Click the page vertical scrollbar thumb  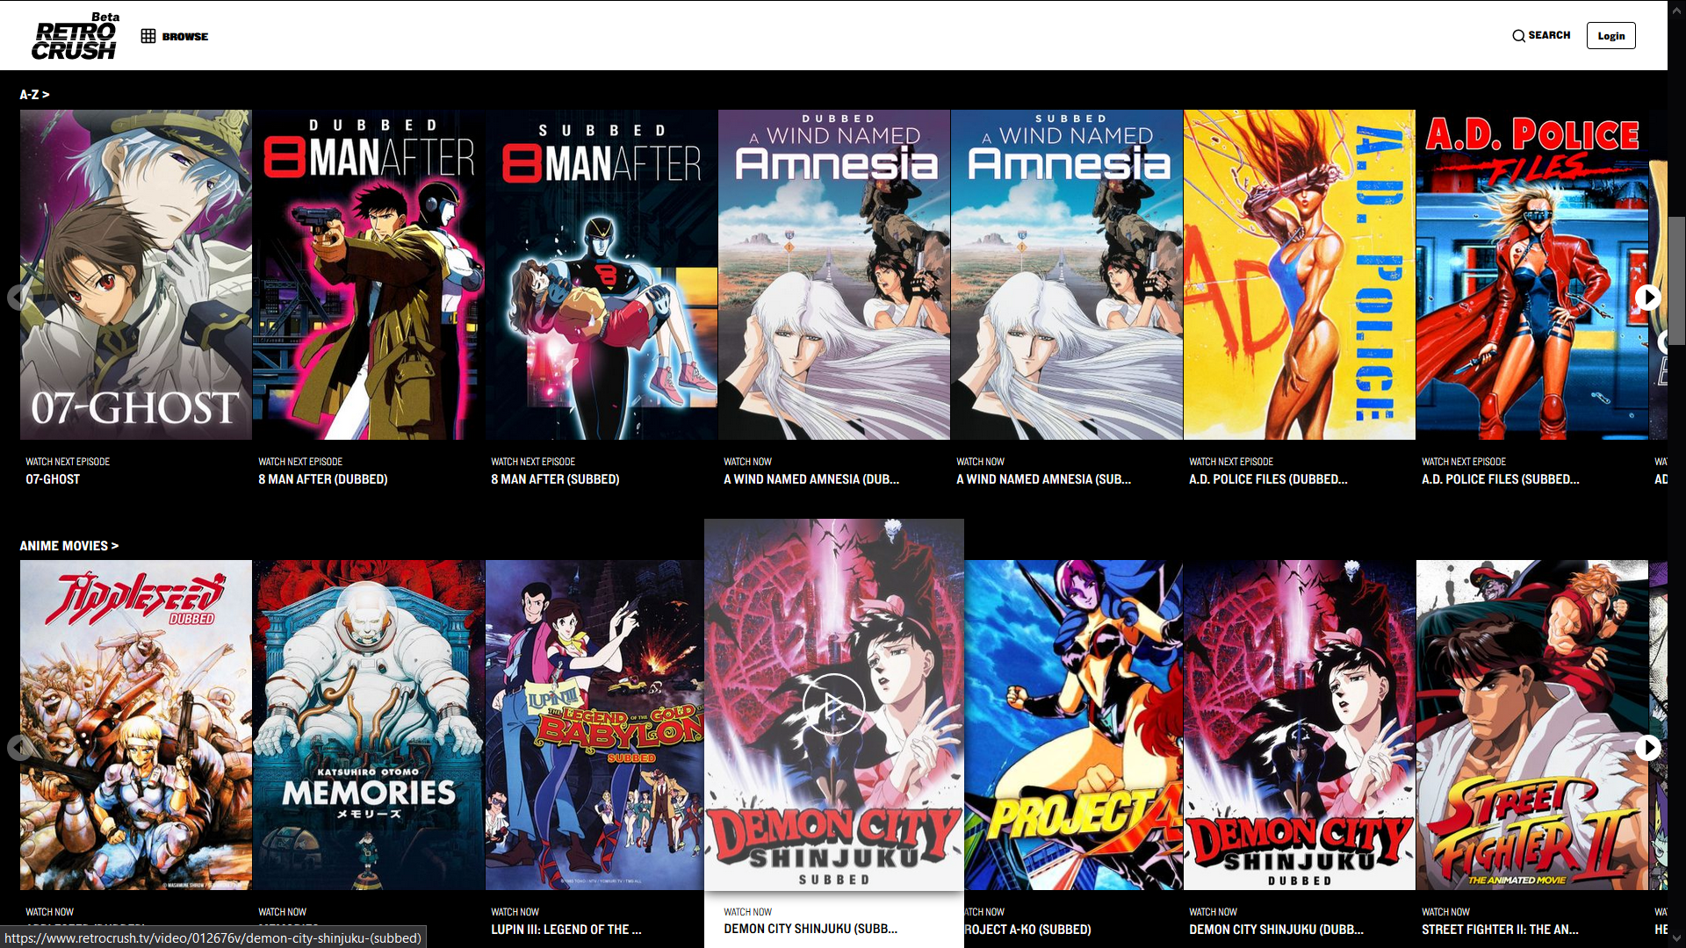pos(1676,281)
